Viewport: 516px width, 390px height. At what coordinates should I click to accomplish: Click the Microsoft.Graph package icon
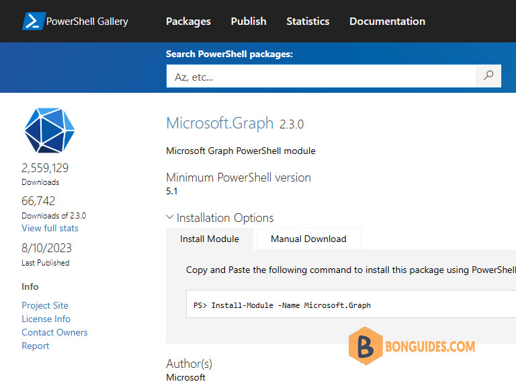point(49,130)
